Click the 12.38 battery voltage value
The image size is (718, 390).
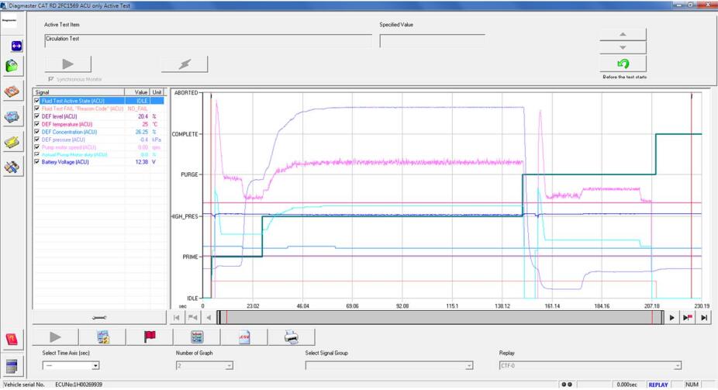pos(141,162)
